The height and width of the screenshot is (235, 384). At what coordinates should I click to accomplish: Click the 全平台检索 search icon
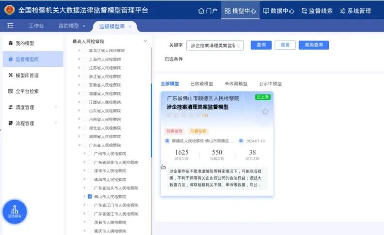[11, 91]
